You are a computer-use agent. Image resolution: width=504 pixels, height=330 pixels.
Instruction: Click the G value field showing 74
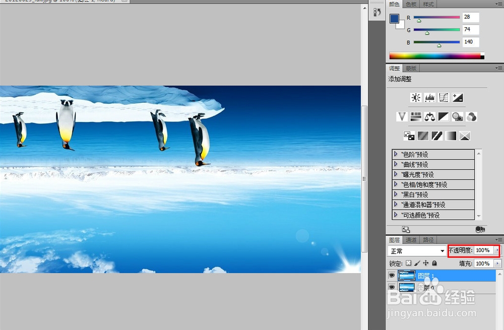tap(471, 29)
